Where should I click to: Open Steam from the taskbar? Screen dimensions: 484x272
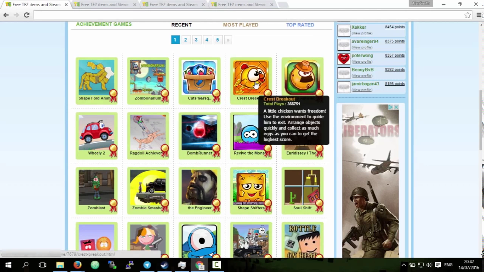tap(164, 265)
